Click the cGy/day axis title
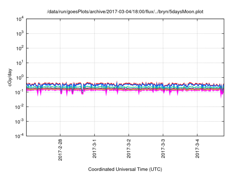The image size is (247, 173). pos(10,77)
